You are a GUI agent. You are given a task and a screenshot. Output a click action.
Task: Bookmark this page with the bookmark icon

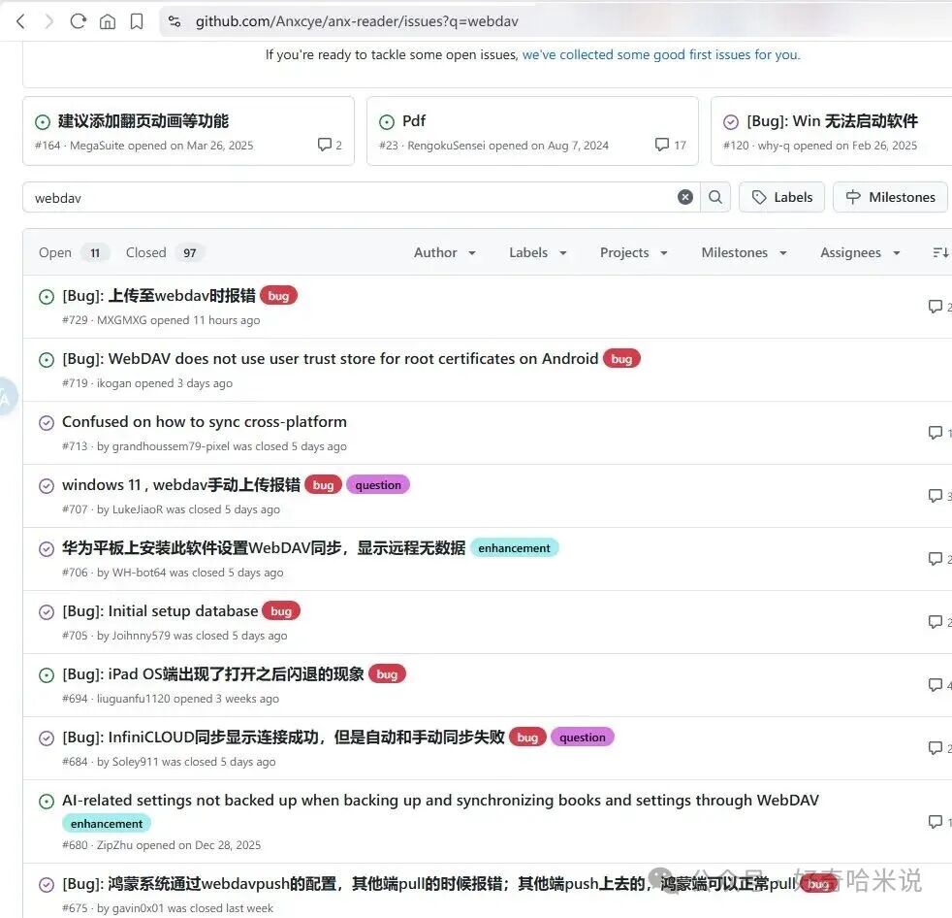click(137, 22)
